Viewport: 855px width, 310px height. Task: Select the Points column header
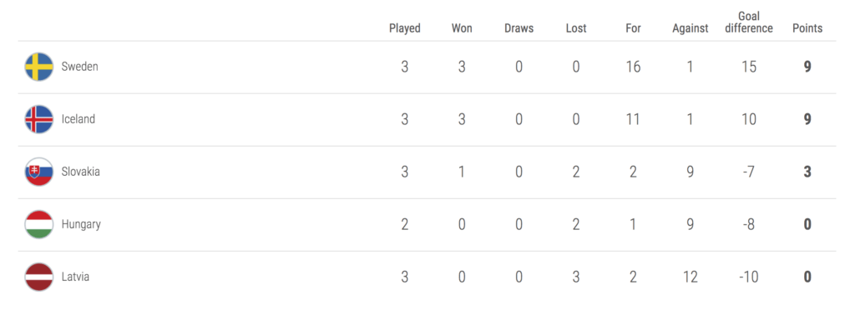click(807, 28)
